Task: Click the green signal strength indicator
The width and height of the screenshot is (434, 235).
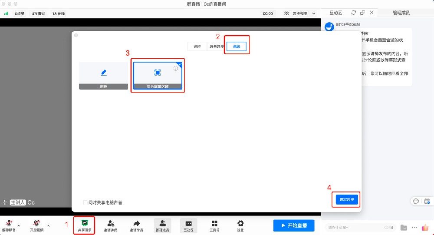Action: (6, 13)
